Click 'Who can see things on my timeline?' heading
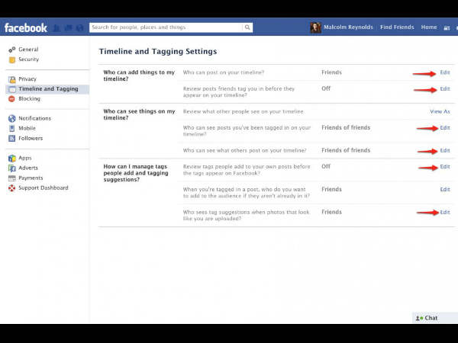This screenshot has width=458, height=343. pyautogui.click(x=140, y=114)
